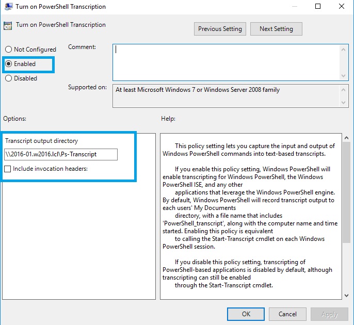
Task: Close the PowerShell Transcription window
Action: (342, 6)
